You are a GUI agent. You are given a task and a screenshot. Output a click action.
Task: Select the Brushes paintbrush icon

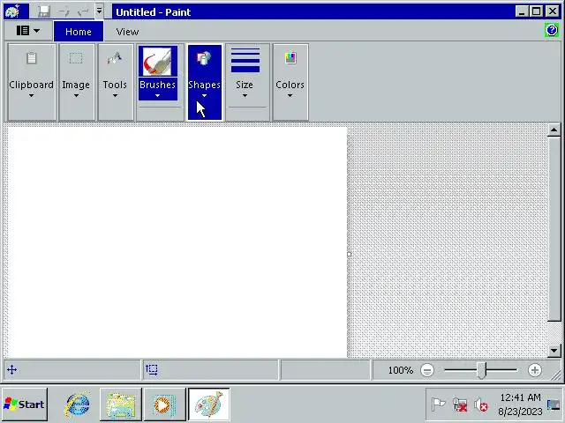click(157, 61)
